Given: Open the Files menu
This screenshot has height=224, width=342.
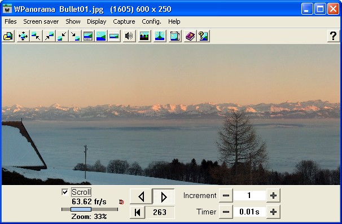Looking at the screenshot, I should tap(11, 21).
